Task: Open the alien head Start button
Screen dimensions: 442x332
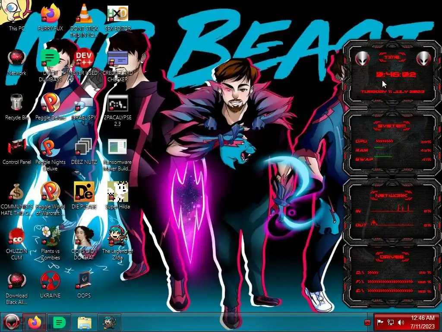Action: click(x=11, y=322)
